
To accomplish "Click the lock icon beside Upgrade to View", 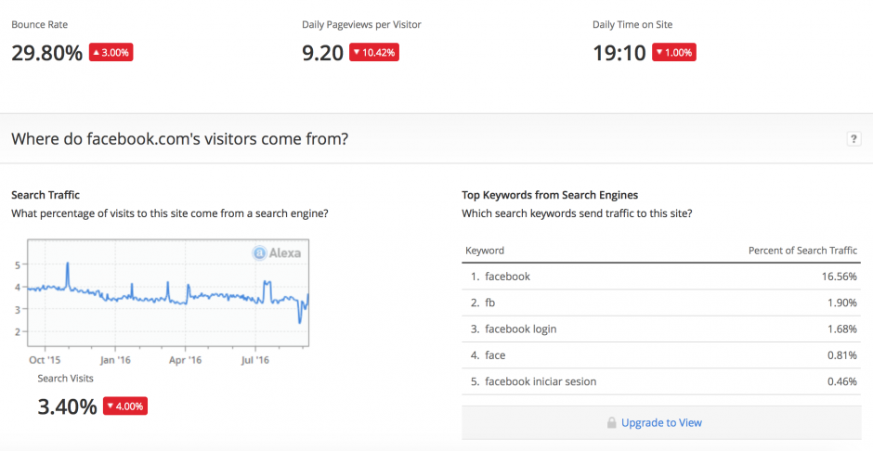I will click(612, 422).
